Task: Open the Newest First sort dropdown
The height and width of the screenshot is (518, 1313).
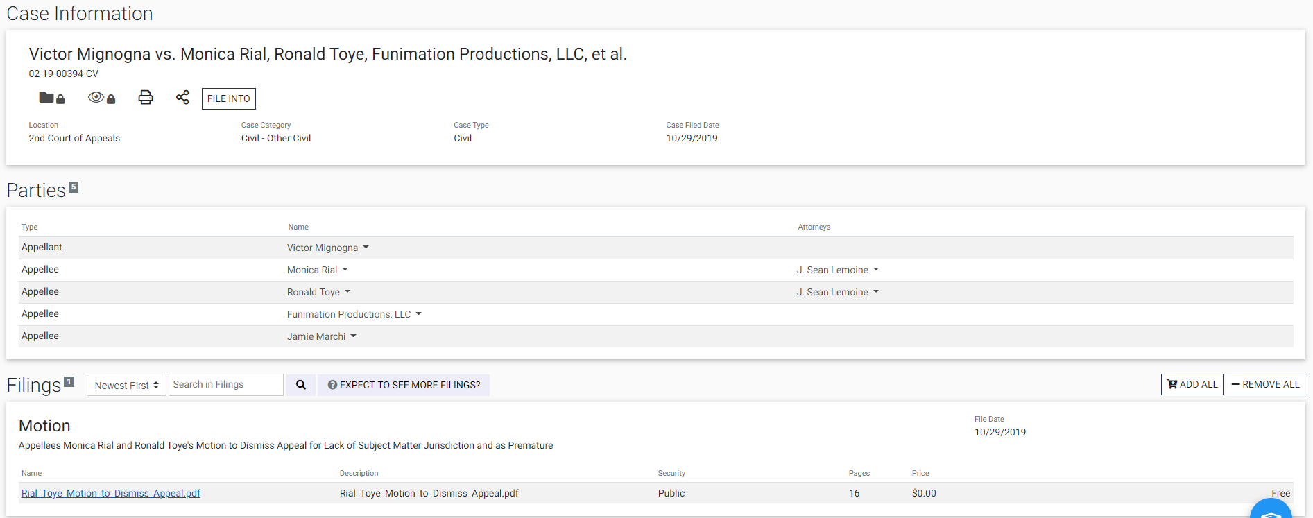Action: (x=126, y=385)
